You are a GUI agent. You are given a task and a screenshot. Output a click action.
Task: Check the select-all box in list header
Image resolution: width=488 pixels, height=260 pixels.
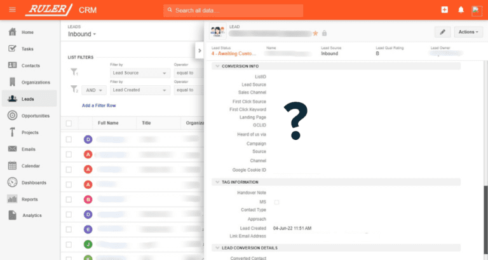point(69,123)
